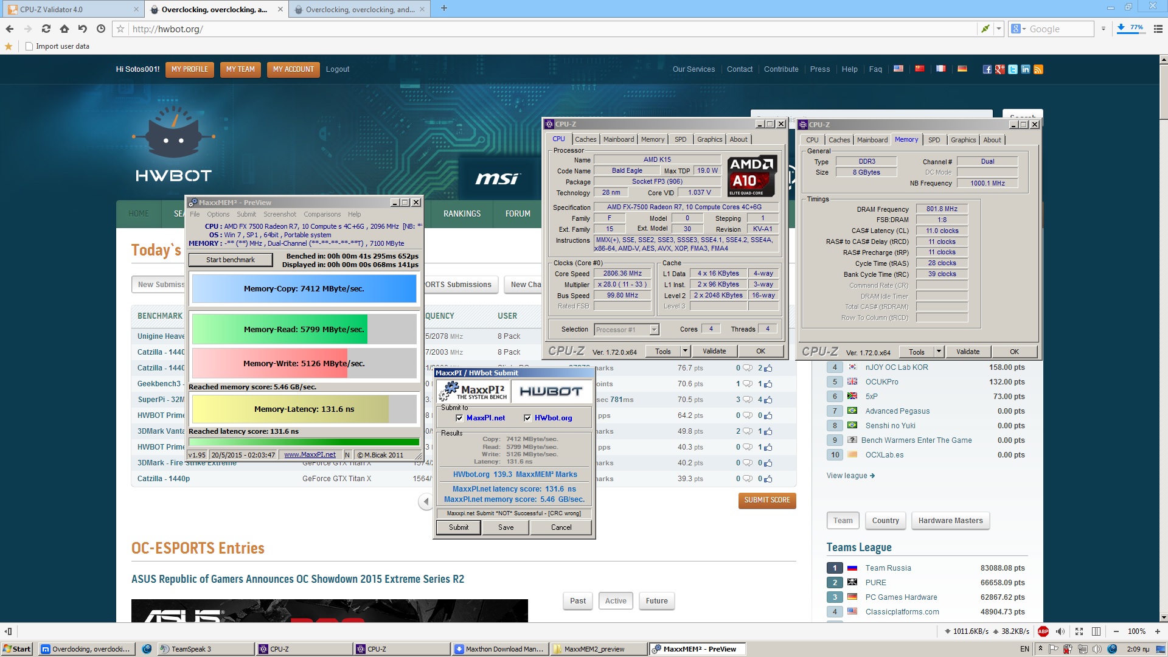
Task: Click the Memory-Read 5799 MByte/sec bar
Action: [x=304, y=329]
